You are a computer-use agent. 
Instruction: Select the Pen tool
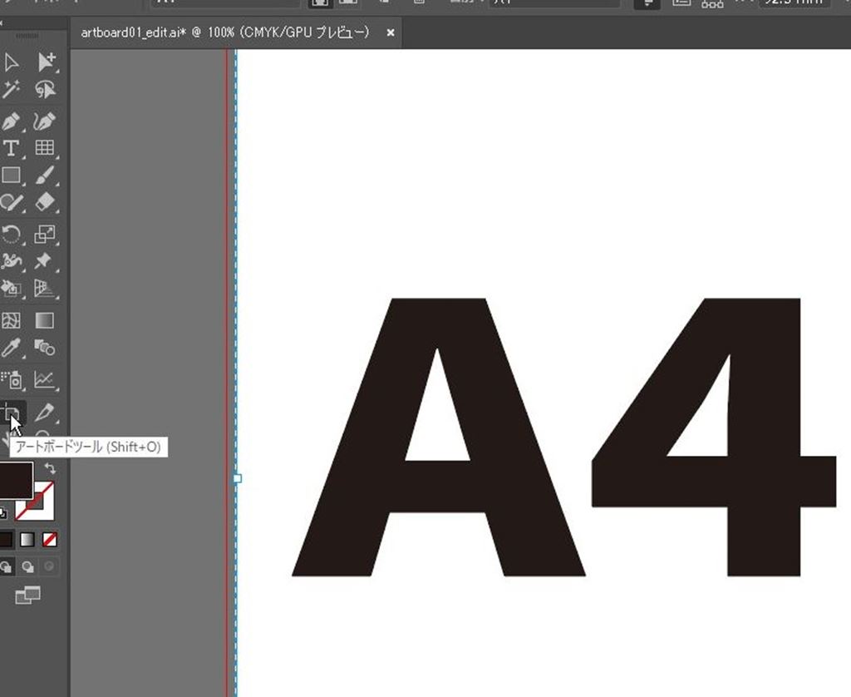pyautogui.click(x=11, y=121)
